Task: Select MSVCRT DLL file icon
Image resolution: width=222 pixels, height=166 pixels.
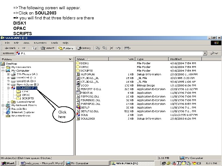Action: (x=78, y=89)
